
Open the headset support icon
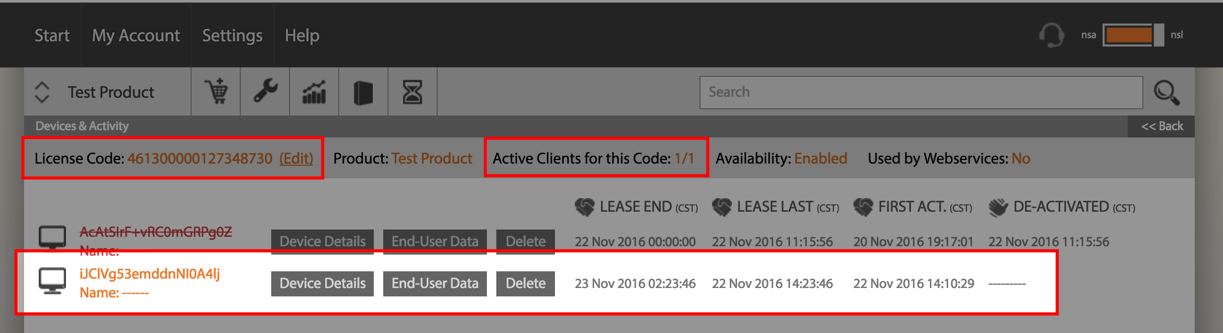tap(1051, 35)
